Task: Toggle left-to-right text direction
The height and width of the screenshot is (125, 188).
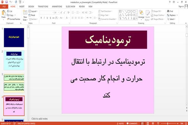Action: (x=87, y=18)
